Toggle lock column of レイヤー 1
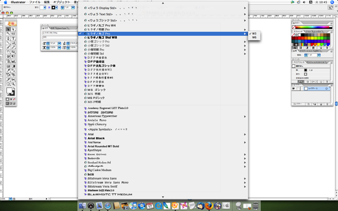 click(x=298, y=89)
